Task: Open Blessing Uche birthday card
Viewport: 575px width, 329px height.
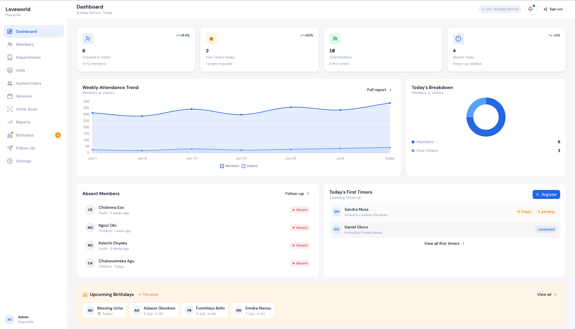Action: coord(104,311)
